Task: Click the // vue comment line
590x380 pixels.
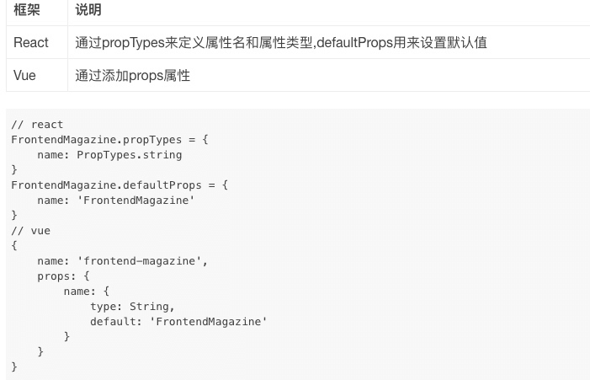Action: [x=31, y=231]
